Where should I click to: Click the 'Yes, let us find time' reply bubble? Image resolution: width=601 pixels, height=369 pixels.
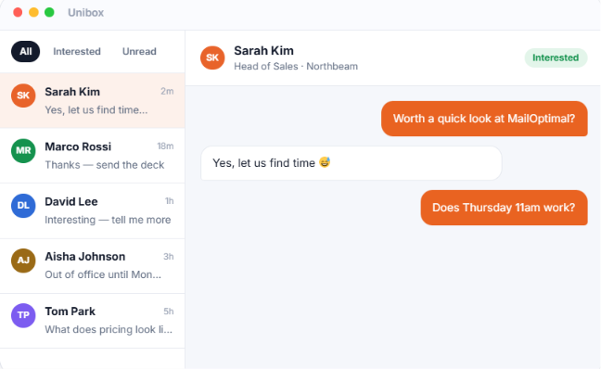tap(352, 163)
